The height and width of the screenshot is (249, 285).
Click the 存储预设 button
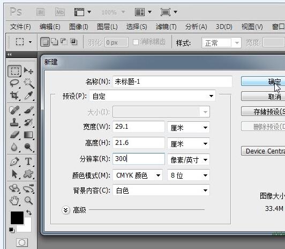click(263, 111)
